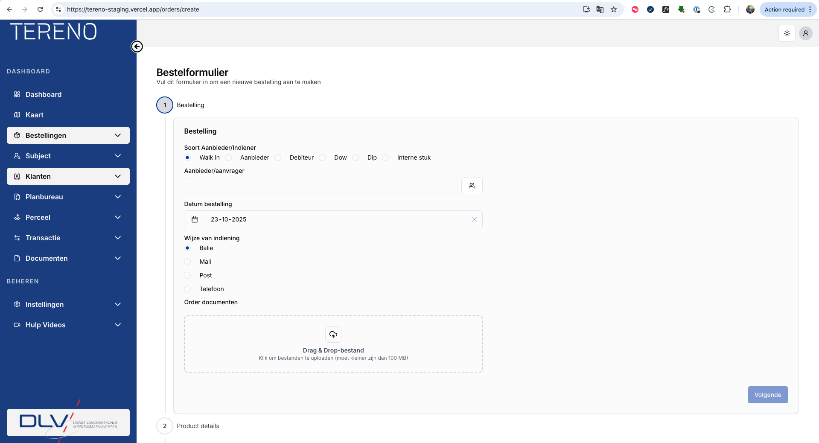Image resolution: width=819 pixels, height=443 pixels.
Task: Select the Dip radio option
Action: (356, 157)
